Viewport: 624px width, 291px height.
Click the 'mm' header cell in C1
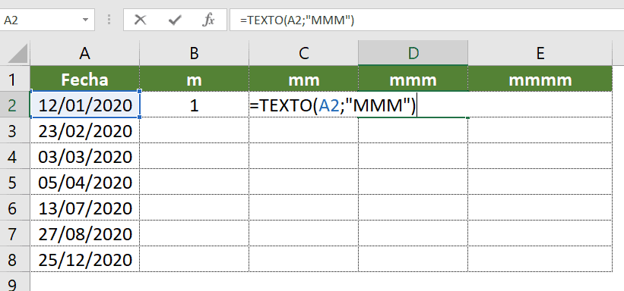click(304, 79)
